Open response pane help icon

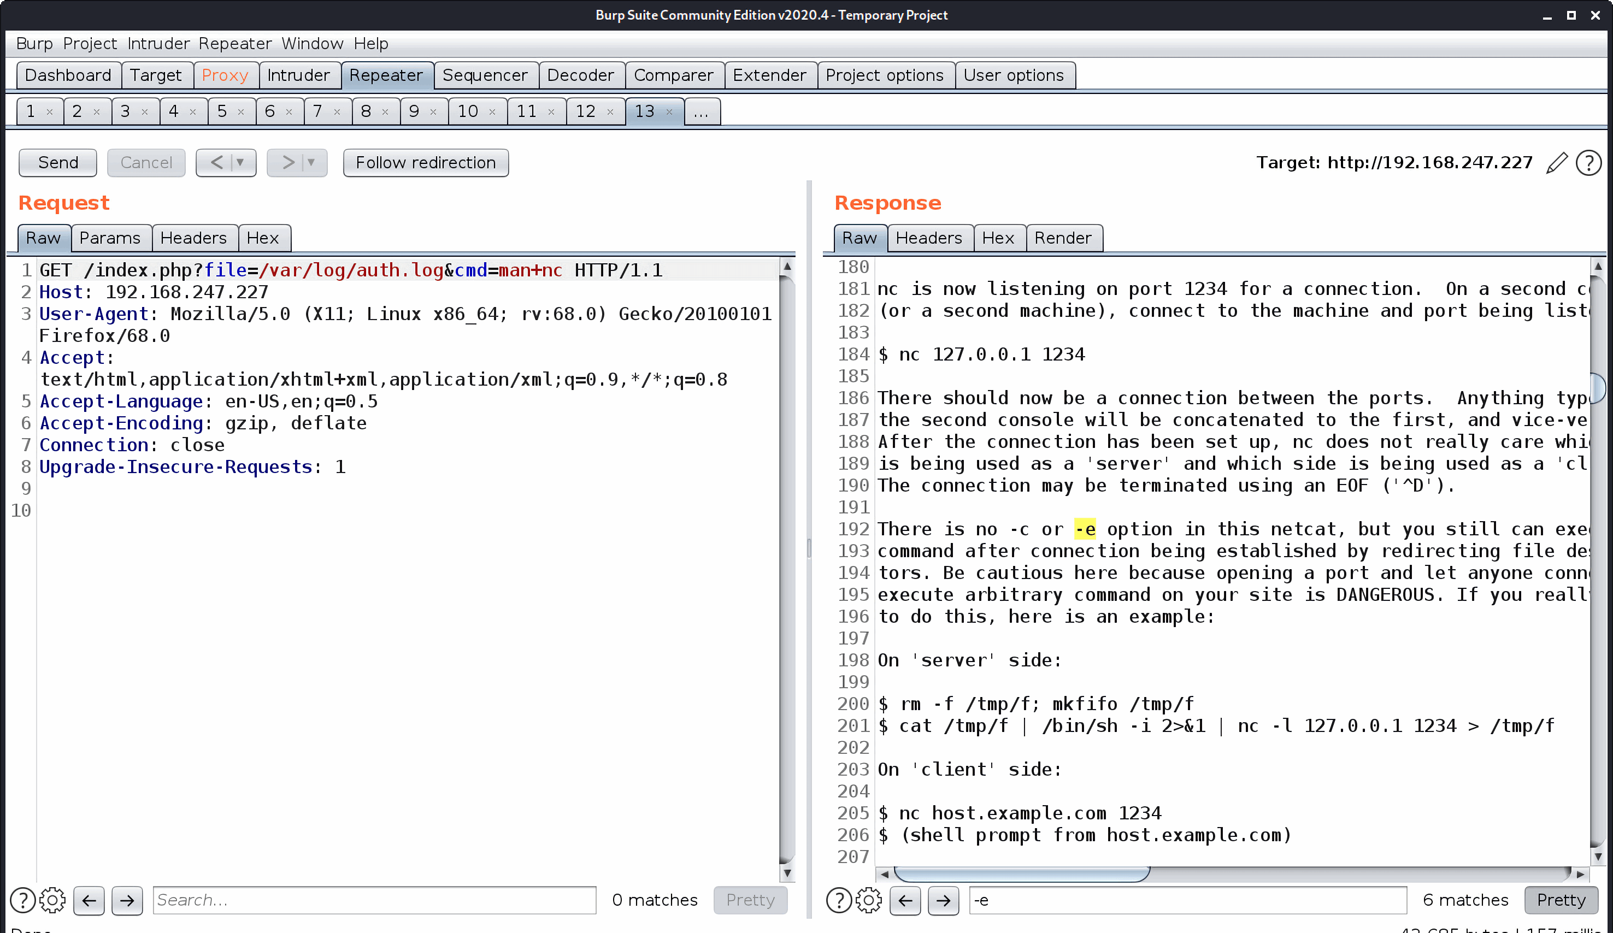click(x=839, y=900)
